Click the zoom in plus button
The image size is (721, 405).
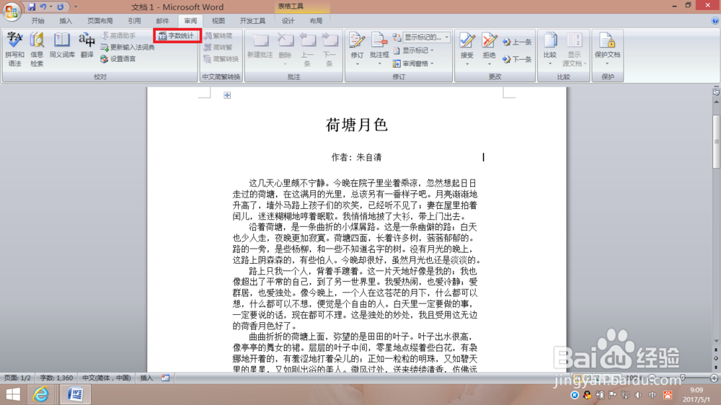(x=714, y=378)
